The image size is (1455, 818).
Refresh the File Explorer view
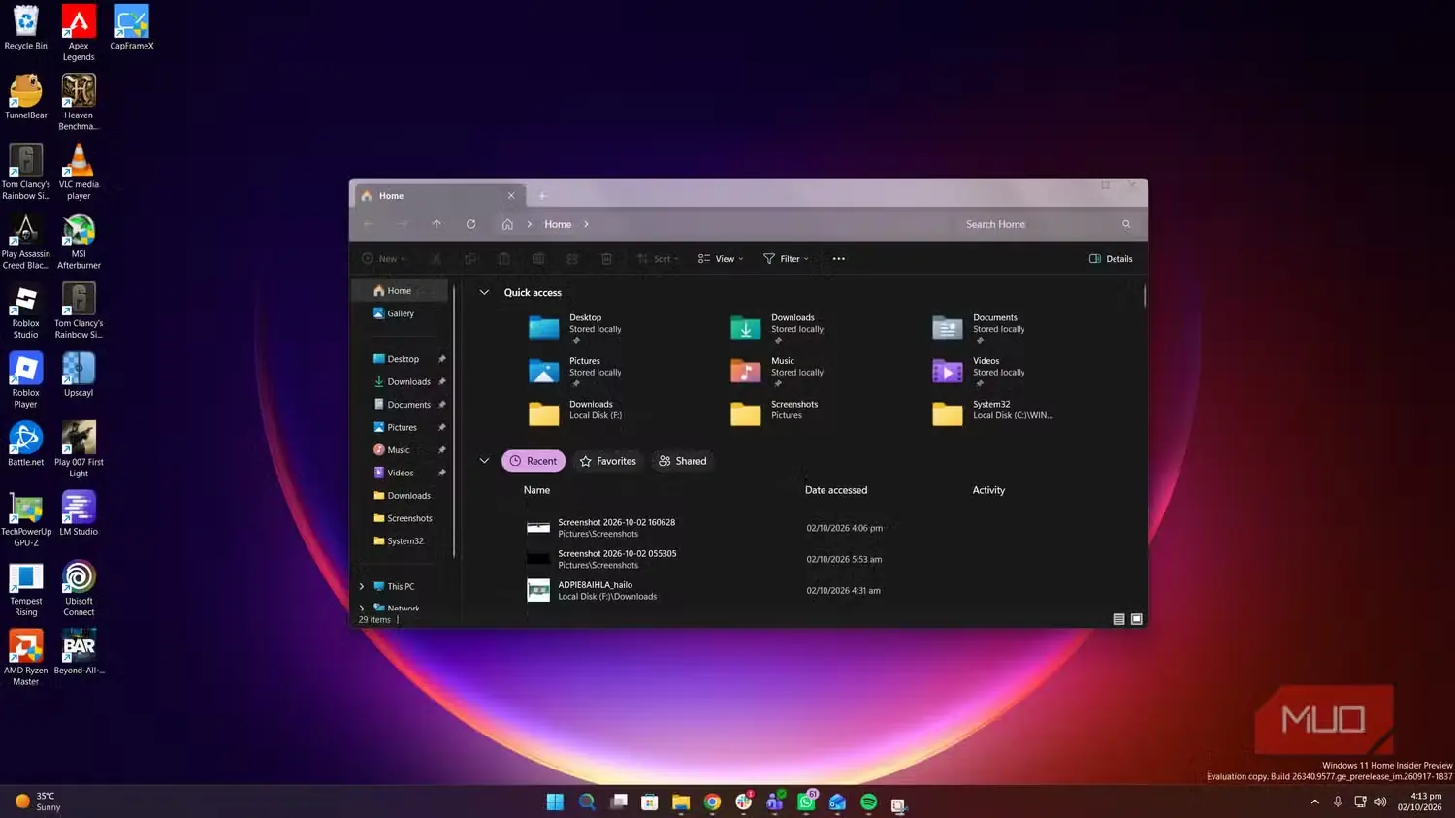(470, 224)
